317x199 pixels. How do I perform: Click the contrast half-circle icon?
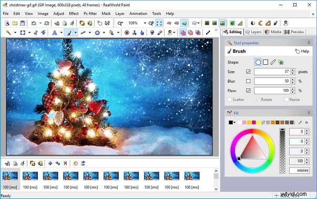click(253, 23)
